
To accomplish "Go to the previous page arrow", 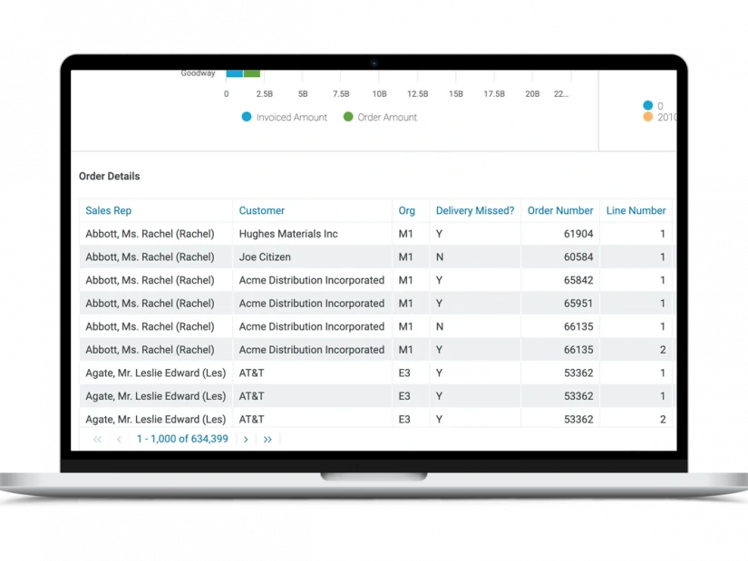I will [x=119, y=440].
